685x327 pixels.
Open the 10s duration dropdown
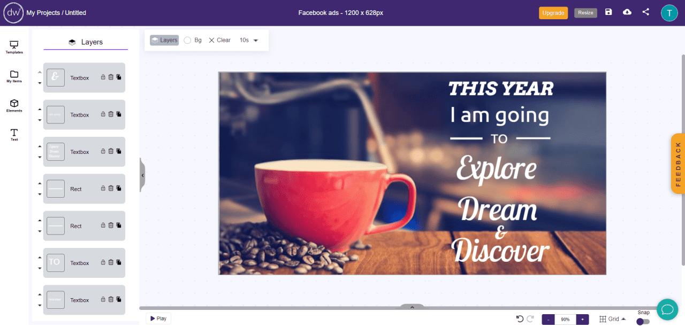(249, 40)
